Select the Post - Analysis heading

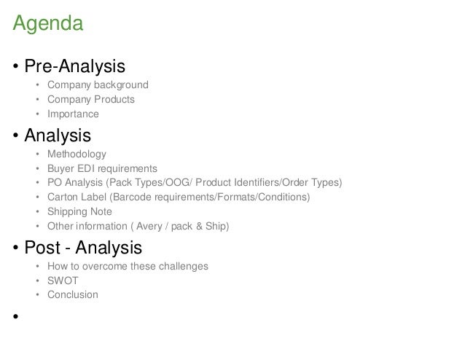tap(83, 247)
